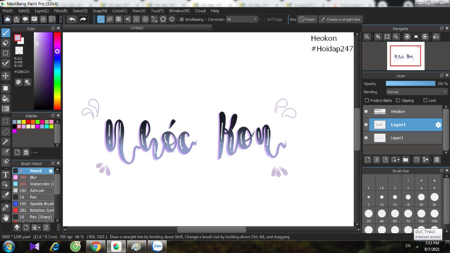Viewport: 450px width, 253px height.
Task: Adjust layer Opacity slider
Action: tap(410, 83)
